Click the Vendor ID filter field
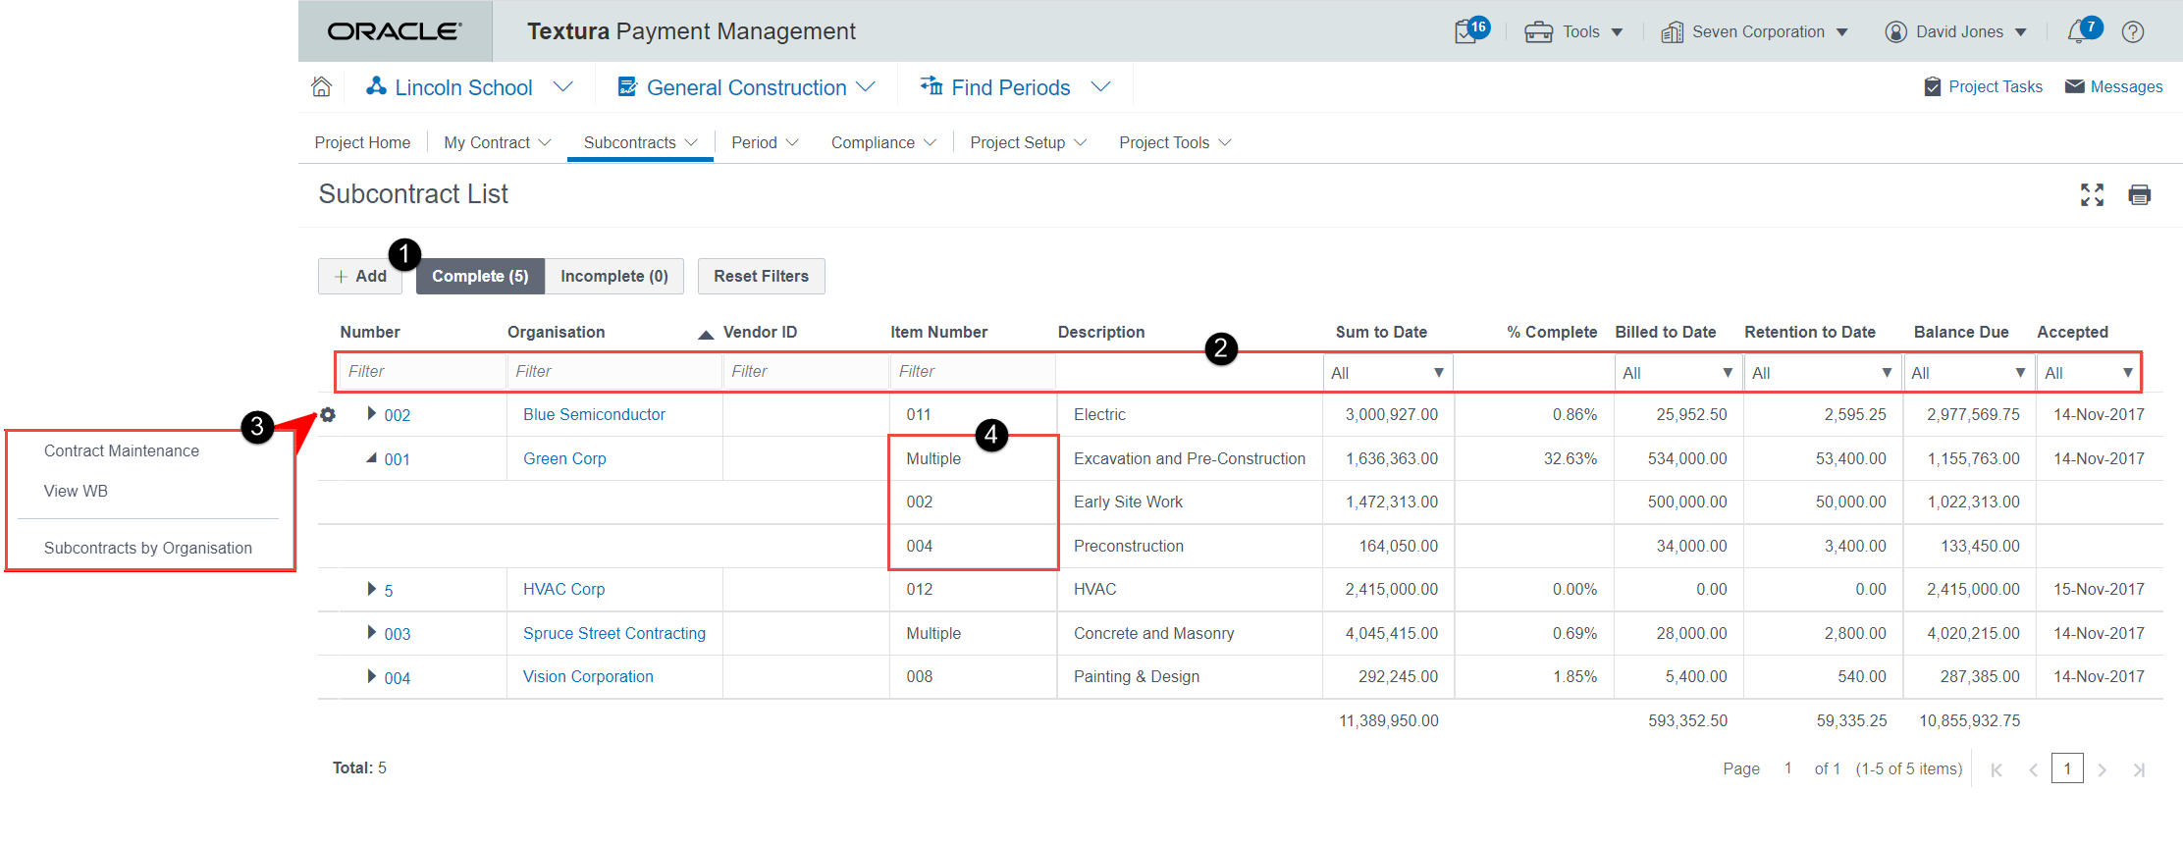Image resolution: width=2183 pixels, height=846 pixels. [x=806, y=372]
